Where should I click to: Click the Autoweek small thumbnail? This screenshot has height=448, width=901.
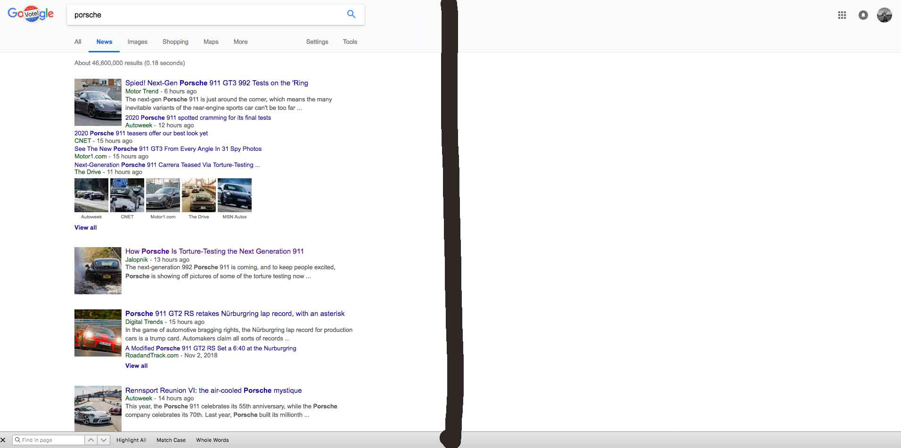tap(91, 195)
